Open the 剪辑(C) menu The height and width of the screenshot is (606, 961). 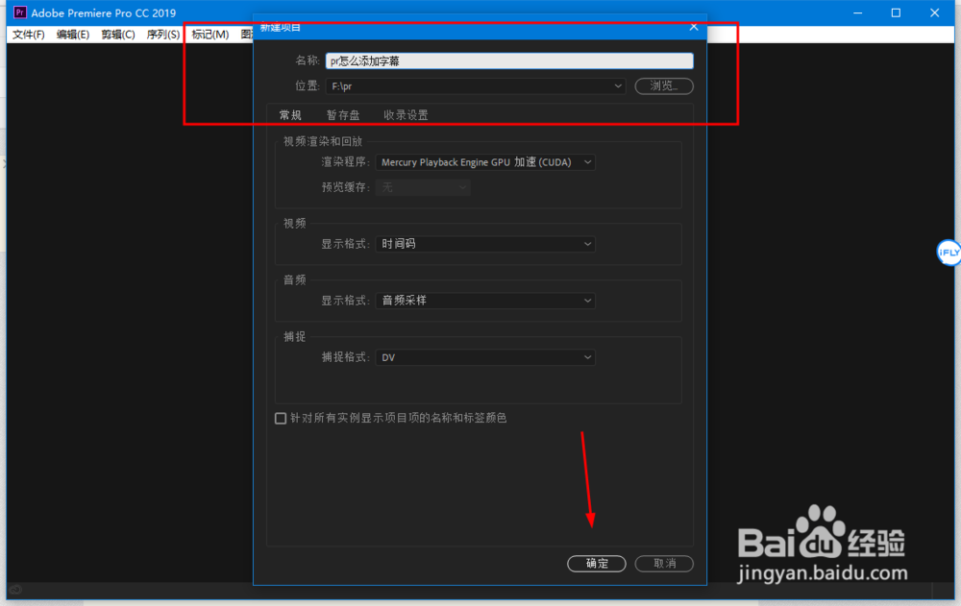[x=117, y=35]
